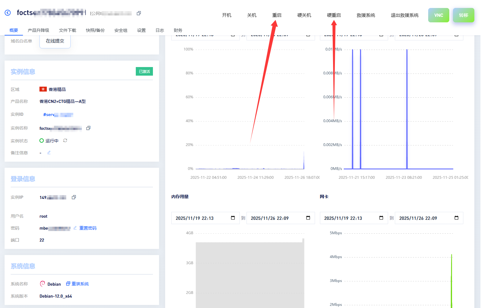This screenshot has height=308, width=482.
Task: Open calendar picker for memory chart end date
Action: pos(308,218)
